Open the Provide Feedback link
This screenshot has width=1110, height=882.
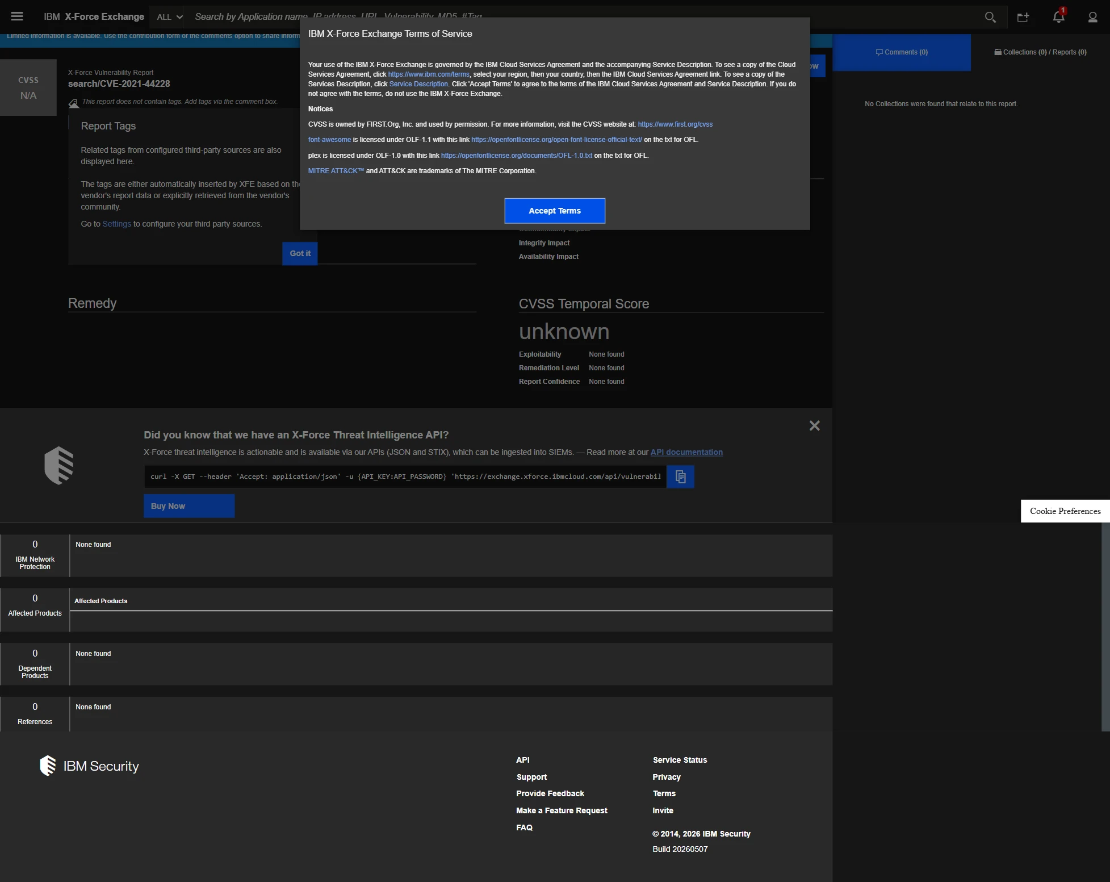(x=550, y=793)
